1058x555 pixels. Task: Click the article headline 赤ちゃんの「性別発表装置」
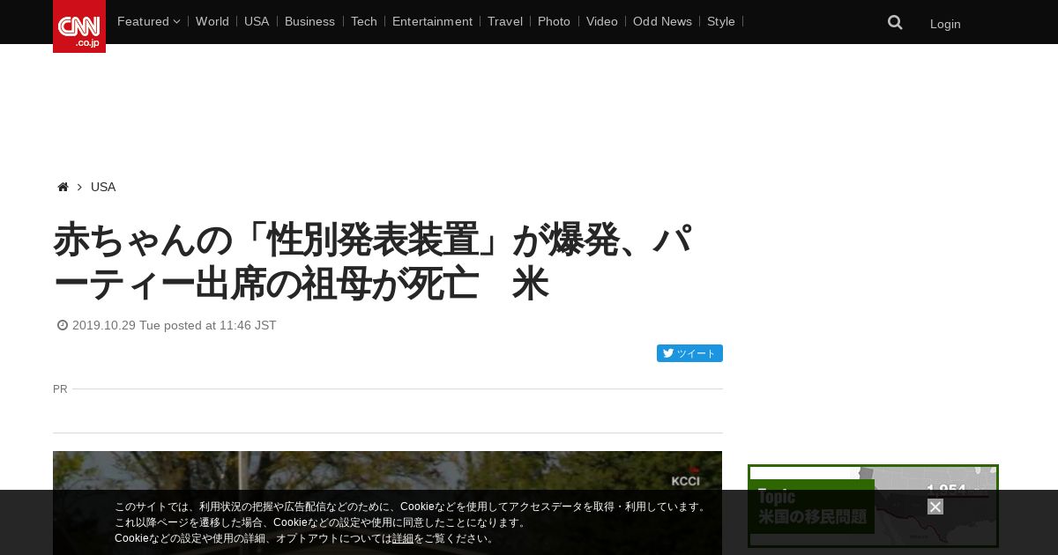(x=371, y=263)
